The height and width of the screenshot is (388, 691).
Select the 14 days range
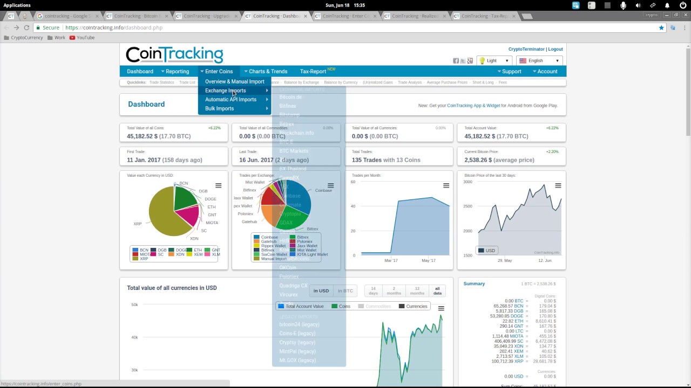pos(373,291)
